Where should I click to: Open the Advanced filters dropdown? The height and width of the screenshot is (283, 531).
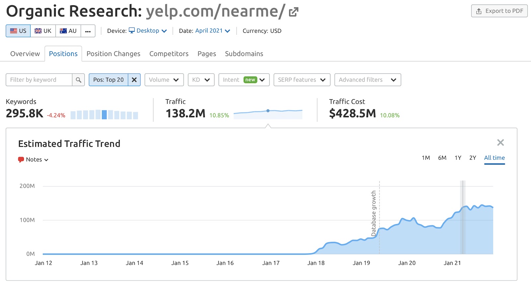(x=368, y=80)
